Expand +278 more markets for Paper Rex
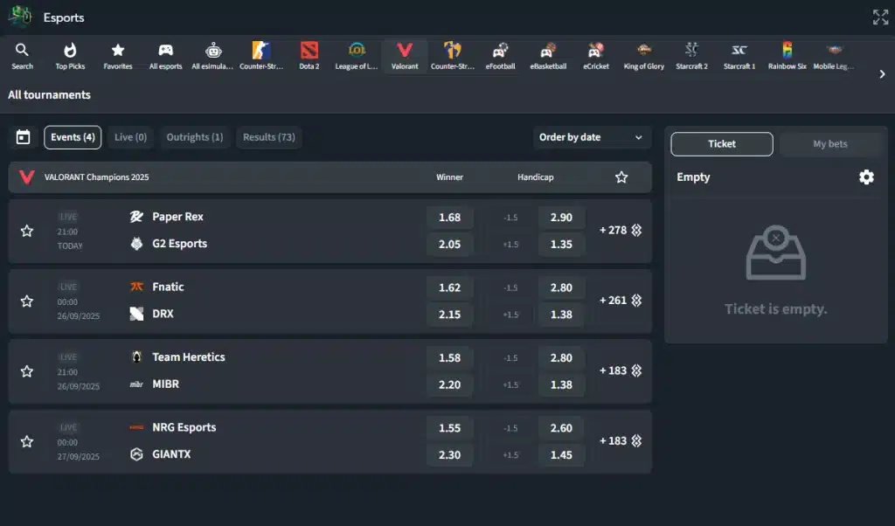 [621, 230]
